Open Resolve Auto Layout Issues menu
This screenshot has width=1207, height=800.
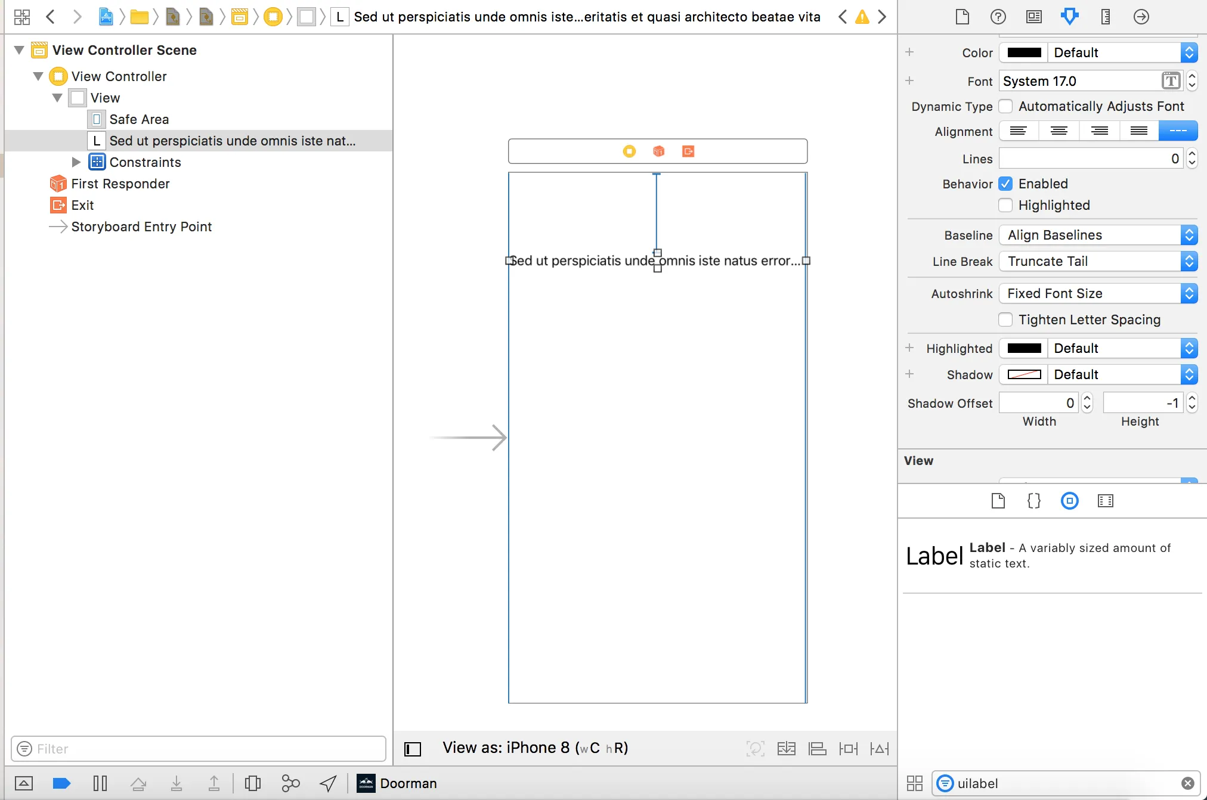coord(880,749)
